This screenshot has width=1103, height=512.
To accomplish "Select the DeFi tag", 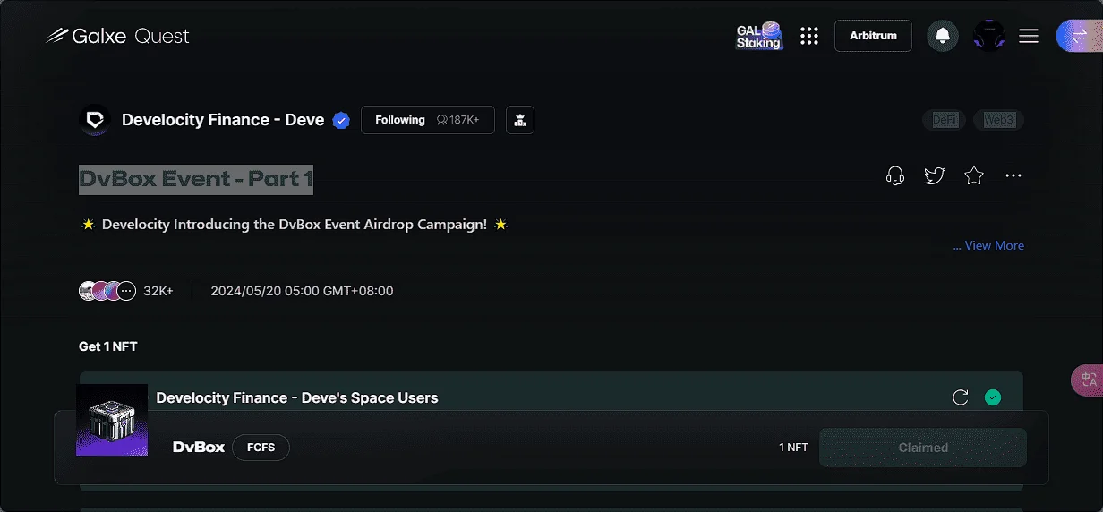I will pyautogui.click(x=945, y=120).
